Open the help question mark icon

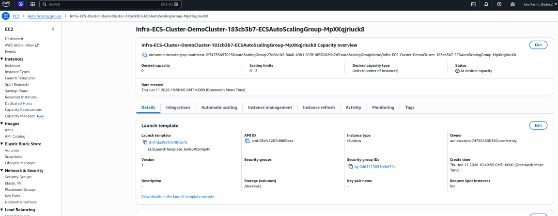499,4
